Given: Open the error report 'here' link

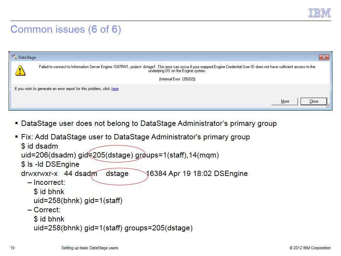Looking at the screenshot, I should (115, 89).
